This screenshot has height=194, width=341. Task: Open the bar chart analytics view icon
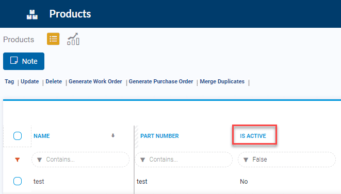pyautogui.click(x=73, y=39)
